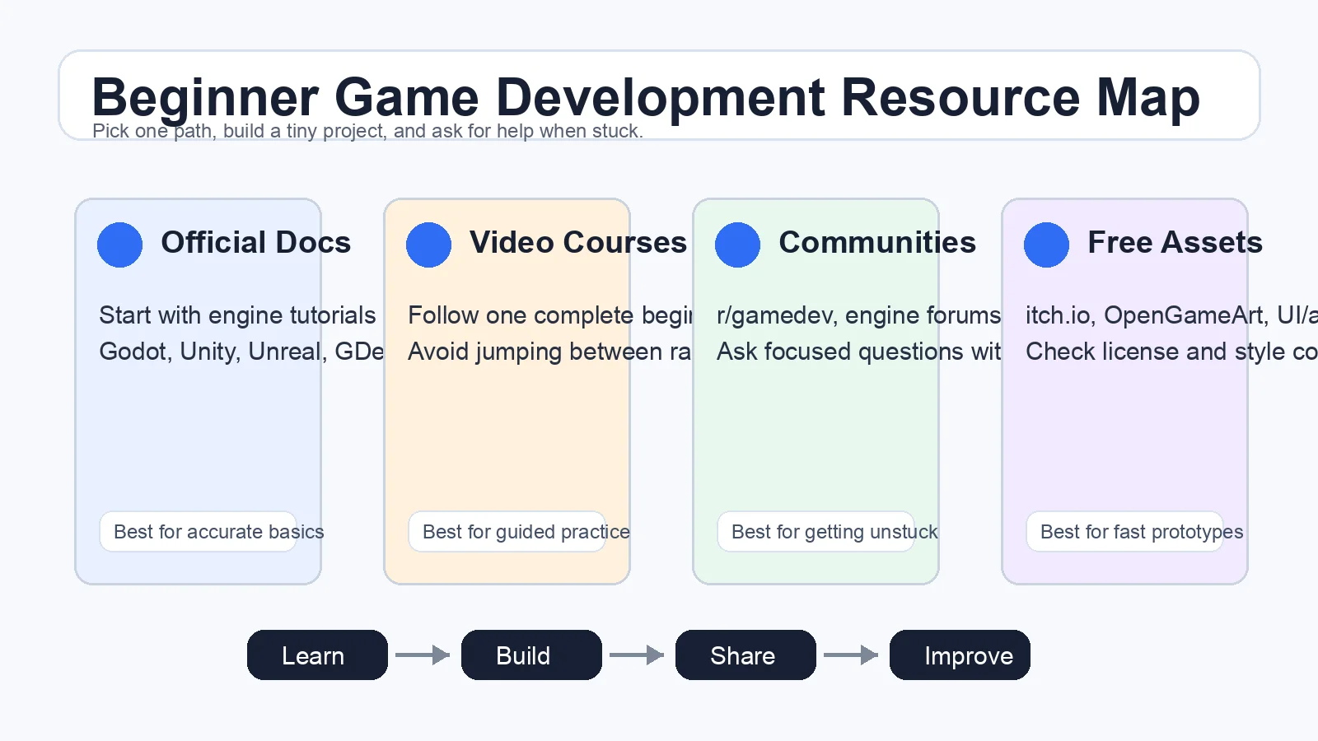Click the Communities card heading
The image size is (1318, 741).
coord(877,243)
